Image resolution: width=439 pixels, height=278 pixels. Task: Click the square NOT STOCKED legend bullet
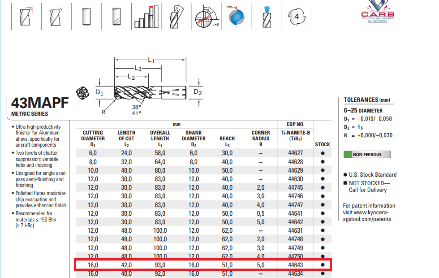[x=345, y=183]
